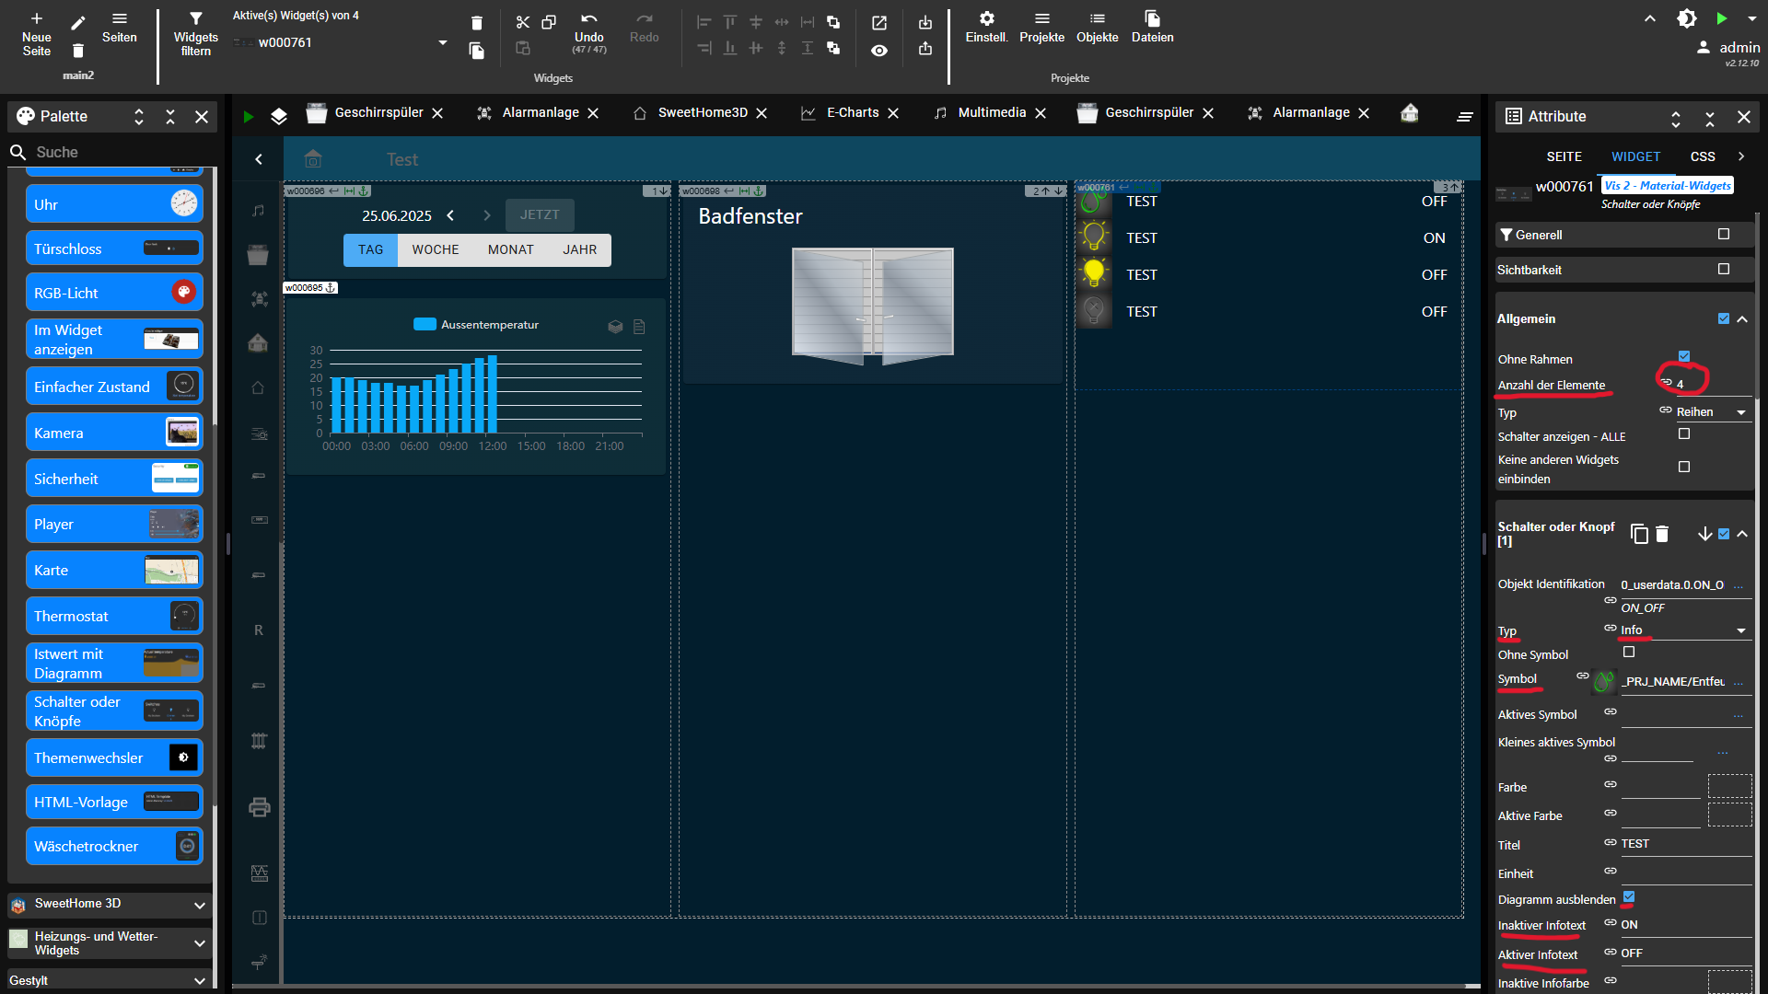Enable Schalter anzeigen - ALLE checkbox
1768x994 pixels.
(1684, 434)
